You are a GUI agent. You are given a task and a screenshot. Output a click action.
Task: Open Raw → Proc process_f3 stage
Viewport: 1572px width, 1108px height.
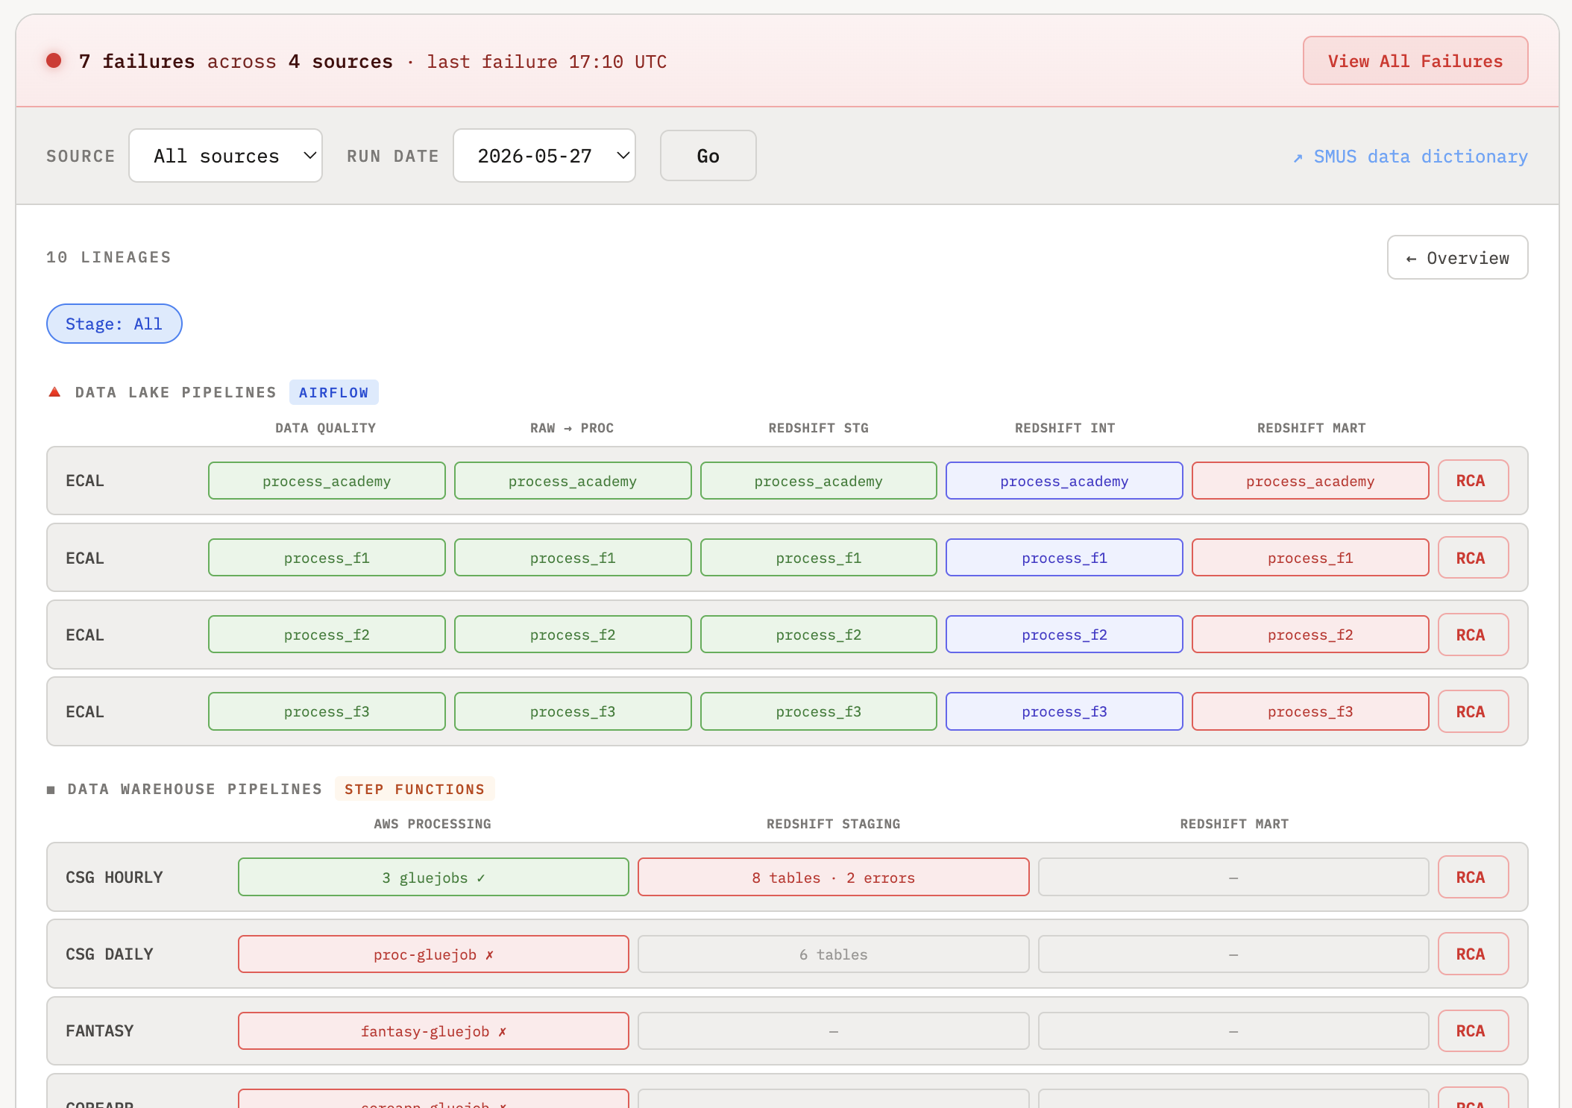[x=573, y=711]
